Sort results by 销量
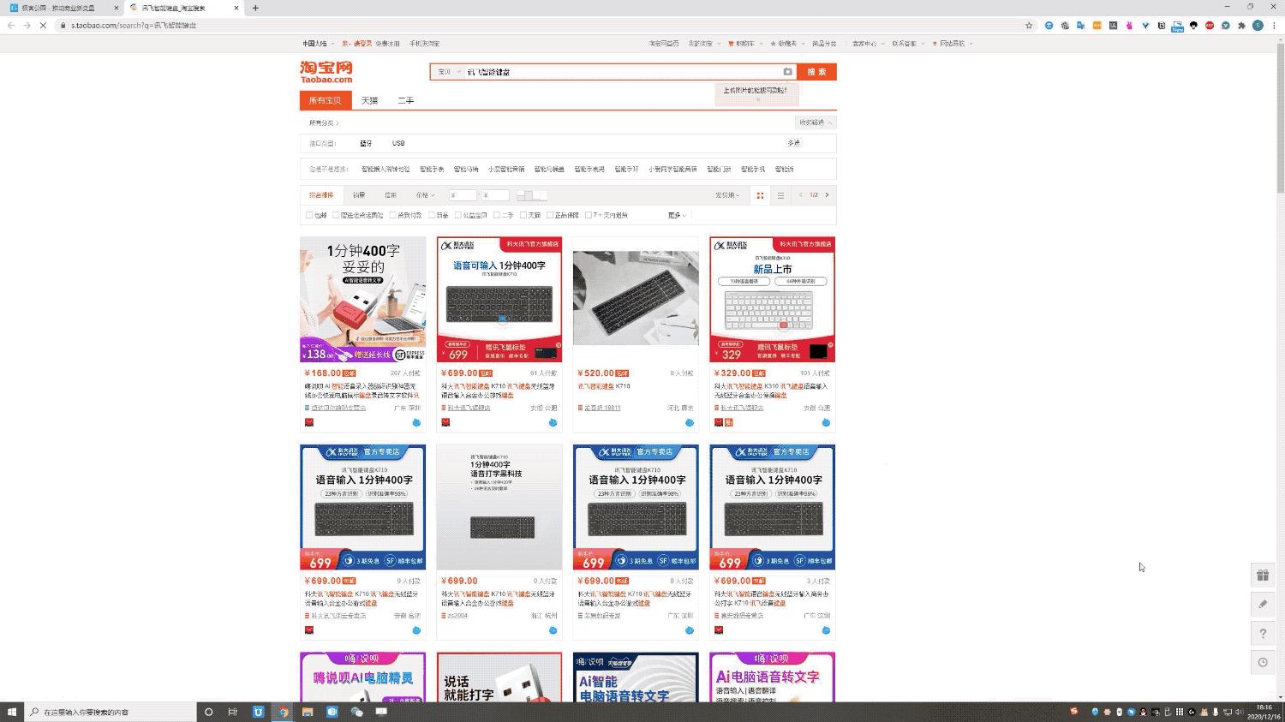Image resolution: width=1285 pixels, height=722 pixels. pos(359,195)
